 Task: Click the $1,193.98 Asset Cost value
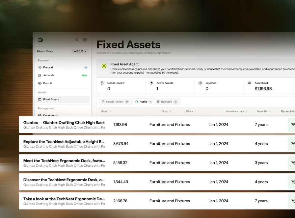(263, 89)
